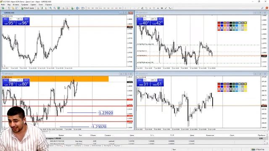The width and height of the screenshot is (269, 151).
Task: Click the yellow Navigator folder icon
Action: pos(13,8)
